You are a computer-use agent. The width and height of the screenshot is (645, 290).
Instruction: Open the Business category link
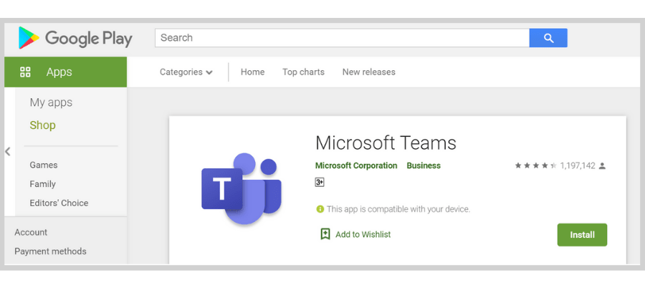pos(424,165)
